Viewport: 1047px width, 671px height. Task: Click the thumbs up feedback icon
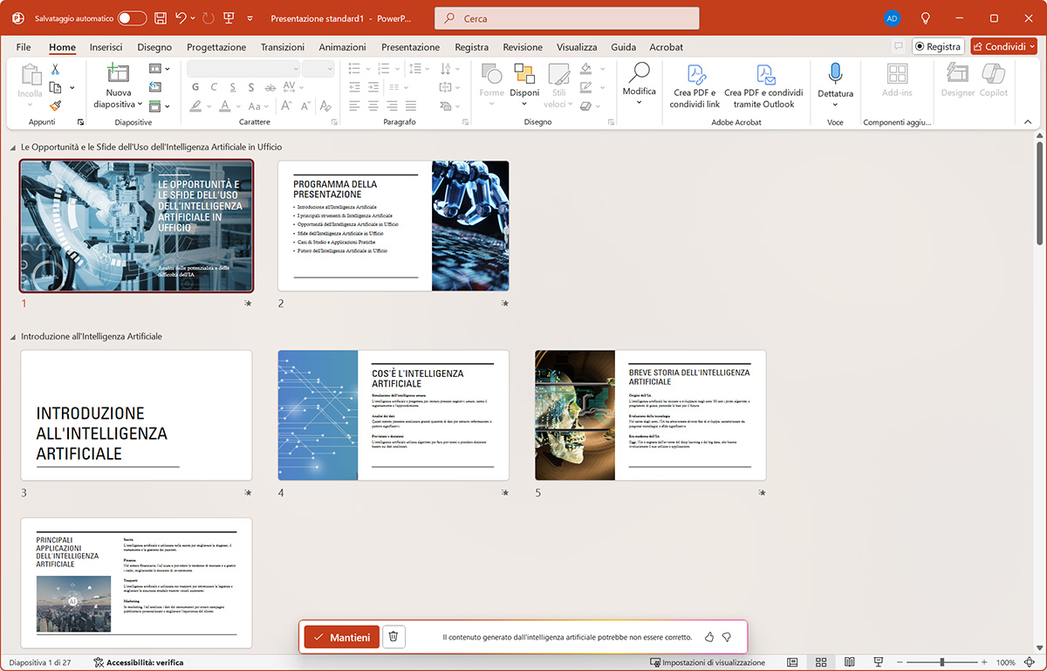(709, 637)
